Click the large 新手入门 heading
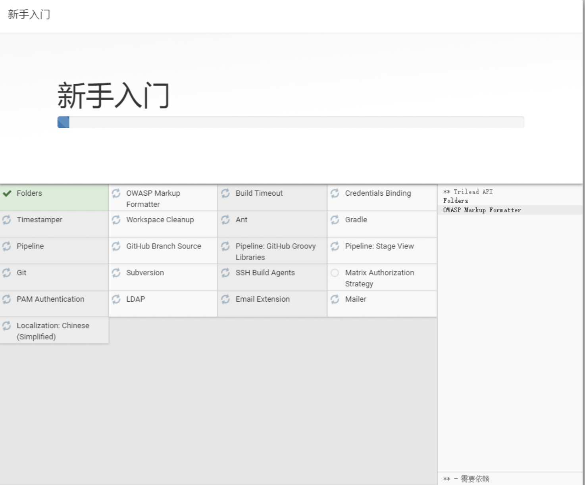This screenshot has width=585, height=485. coord(114,96)
